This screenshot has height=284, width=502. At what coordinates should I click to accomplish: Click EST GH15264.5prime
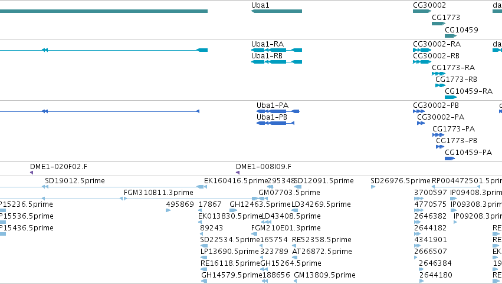pos(291,264)
